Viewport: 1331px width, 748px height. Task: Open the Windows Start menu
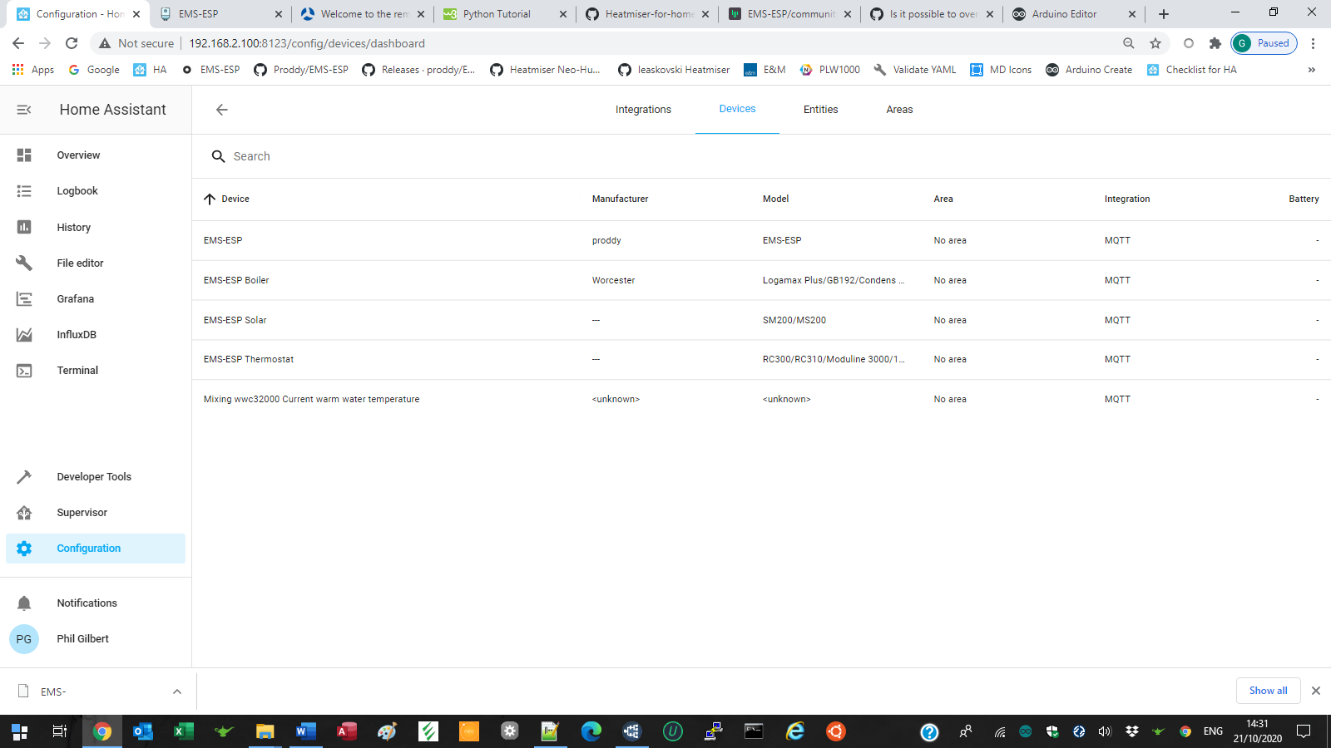(x=20, y=731)
